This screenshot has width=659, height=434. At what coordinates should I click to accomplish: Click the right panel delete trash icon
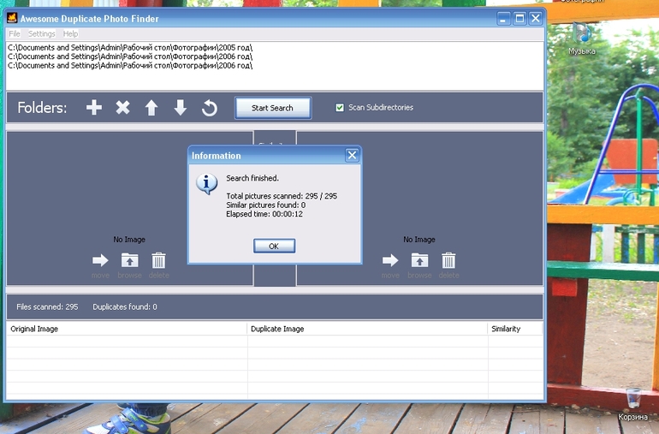coord(448,260)
